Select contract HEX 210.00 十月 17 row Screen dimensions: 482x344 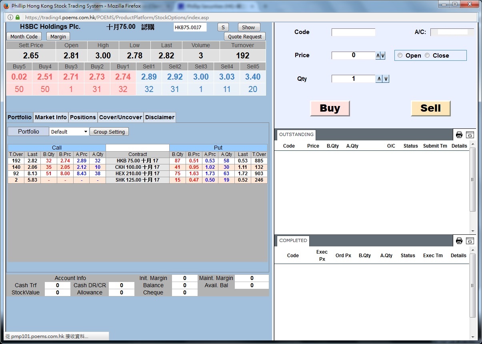138,174
